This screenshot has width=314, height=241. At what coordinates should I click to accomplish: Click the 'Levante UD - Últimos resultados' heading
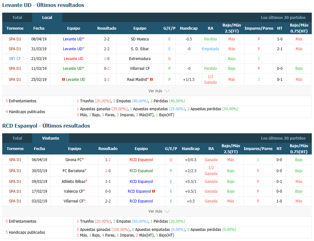(x=43, y=5)
